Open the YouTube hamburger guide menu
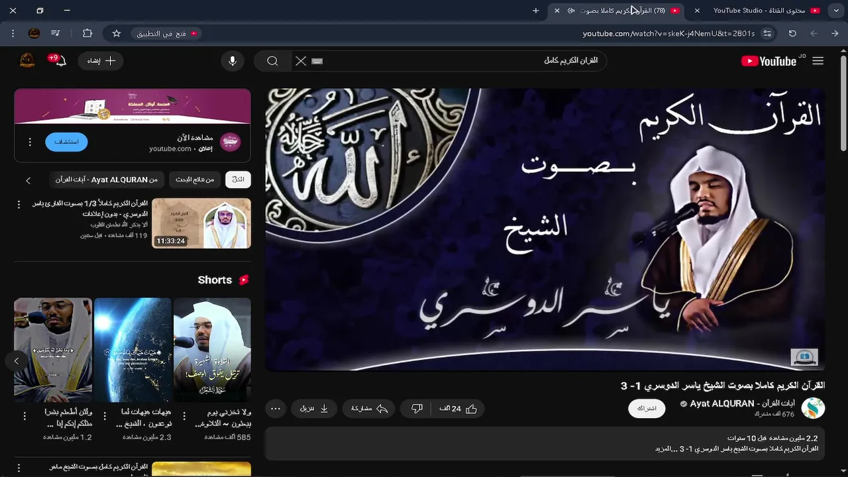The image size is (848, 477). click(818, 61)
